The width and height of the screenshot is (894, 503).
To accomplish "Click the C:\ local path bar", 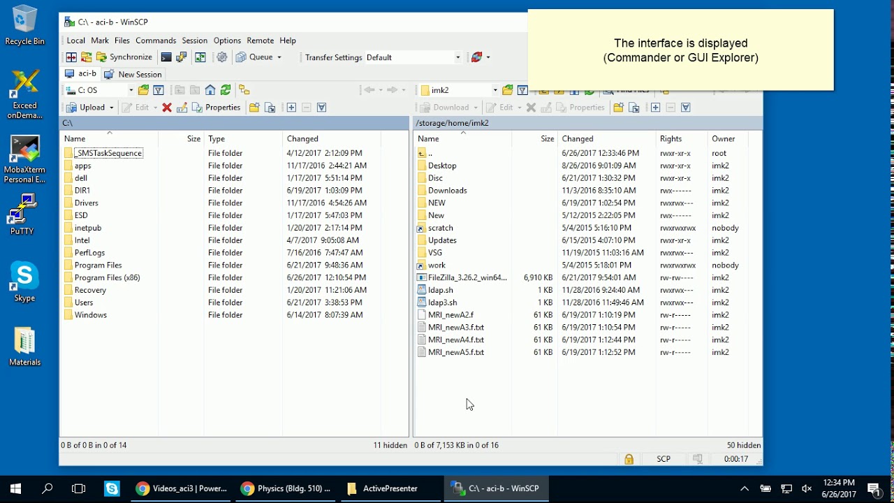I will (234, 123).
